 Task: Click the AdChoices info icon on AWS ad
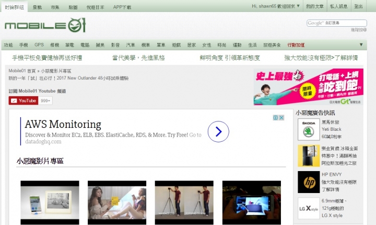tap(276, 118)
